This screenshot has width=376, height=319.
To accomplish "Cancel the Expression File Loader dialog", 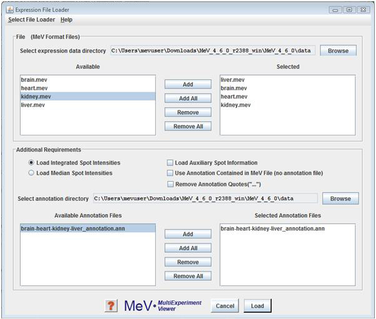I will (x=225, y=306).
